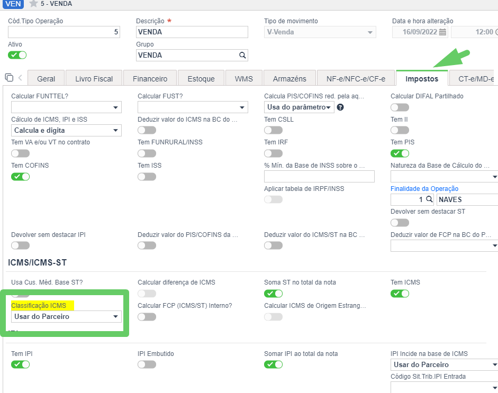This screenshot has height=393, width=498.
Task: Select the NF-e/NFC-e/CF-e tab
Action: 356,78
